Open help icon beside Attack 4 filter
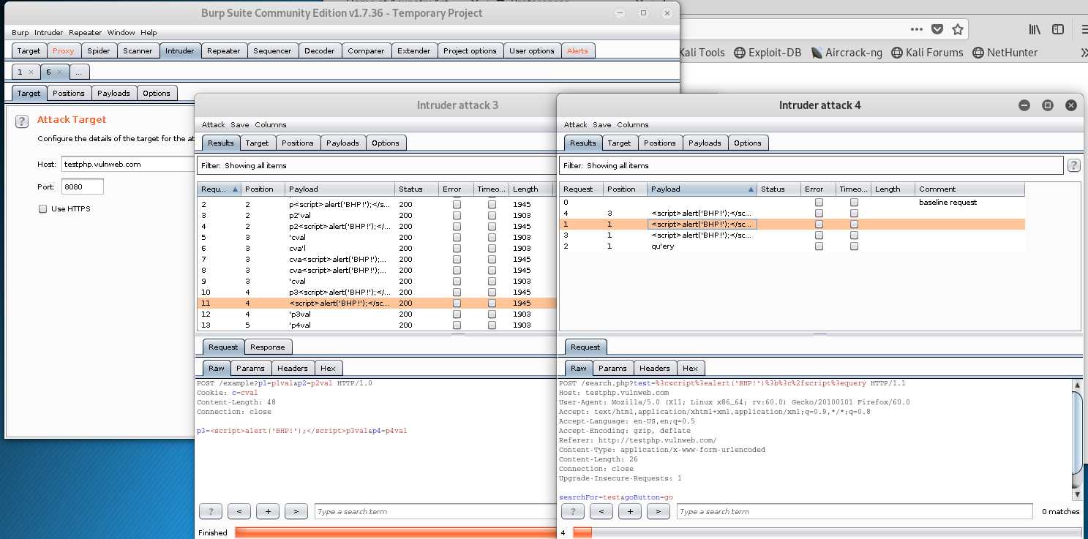This screenshot has width=1088, height=539. tap(1073, 165)
